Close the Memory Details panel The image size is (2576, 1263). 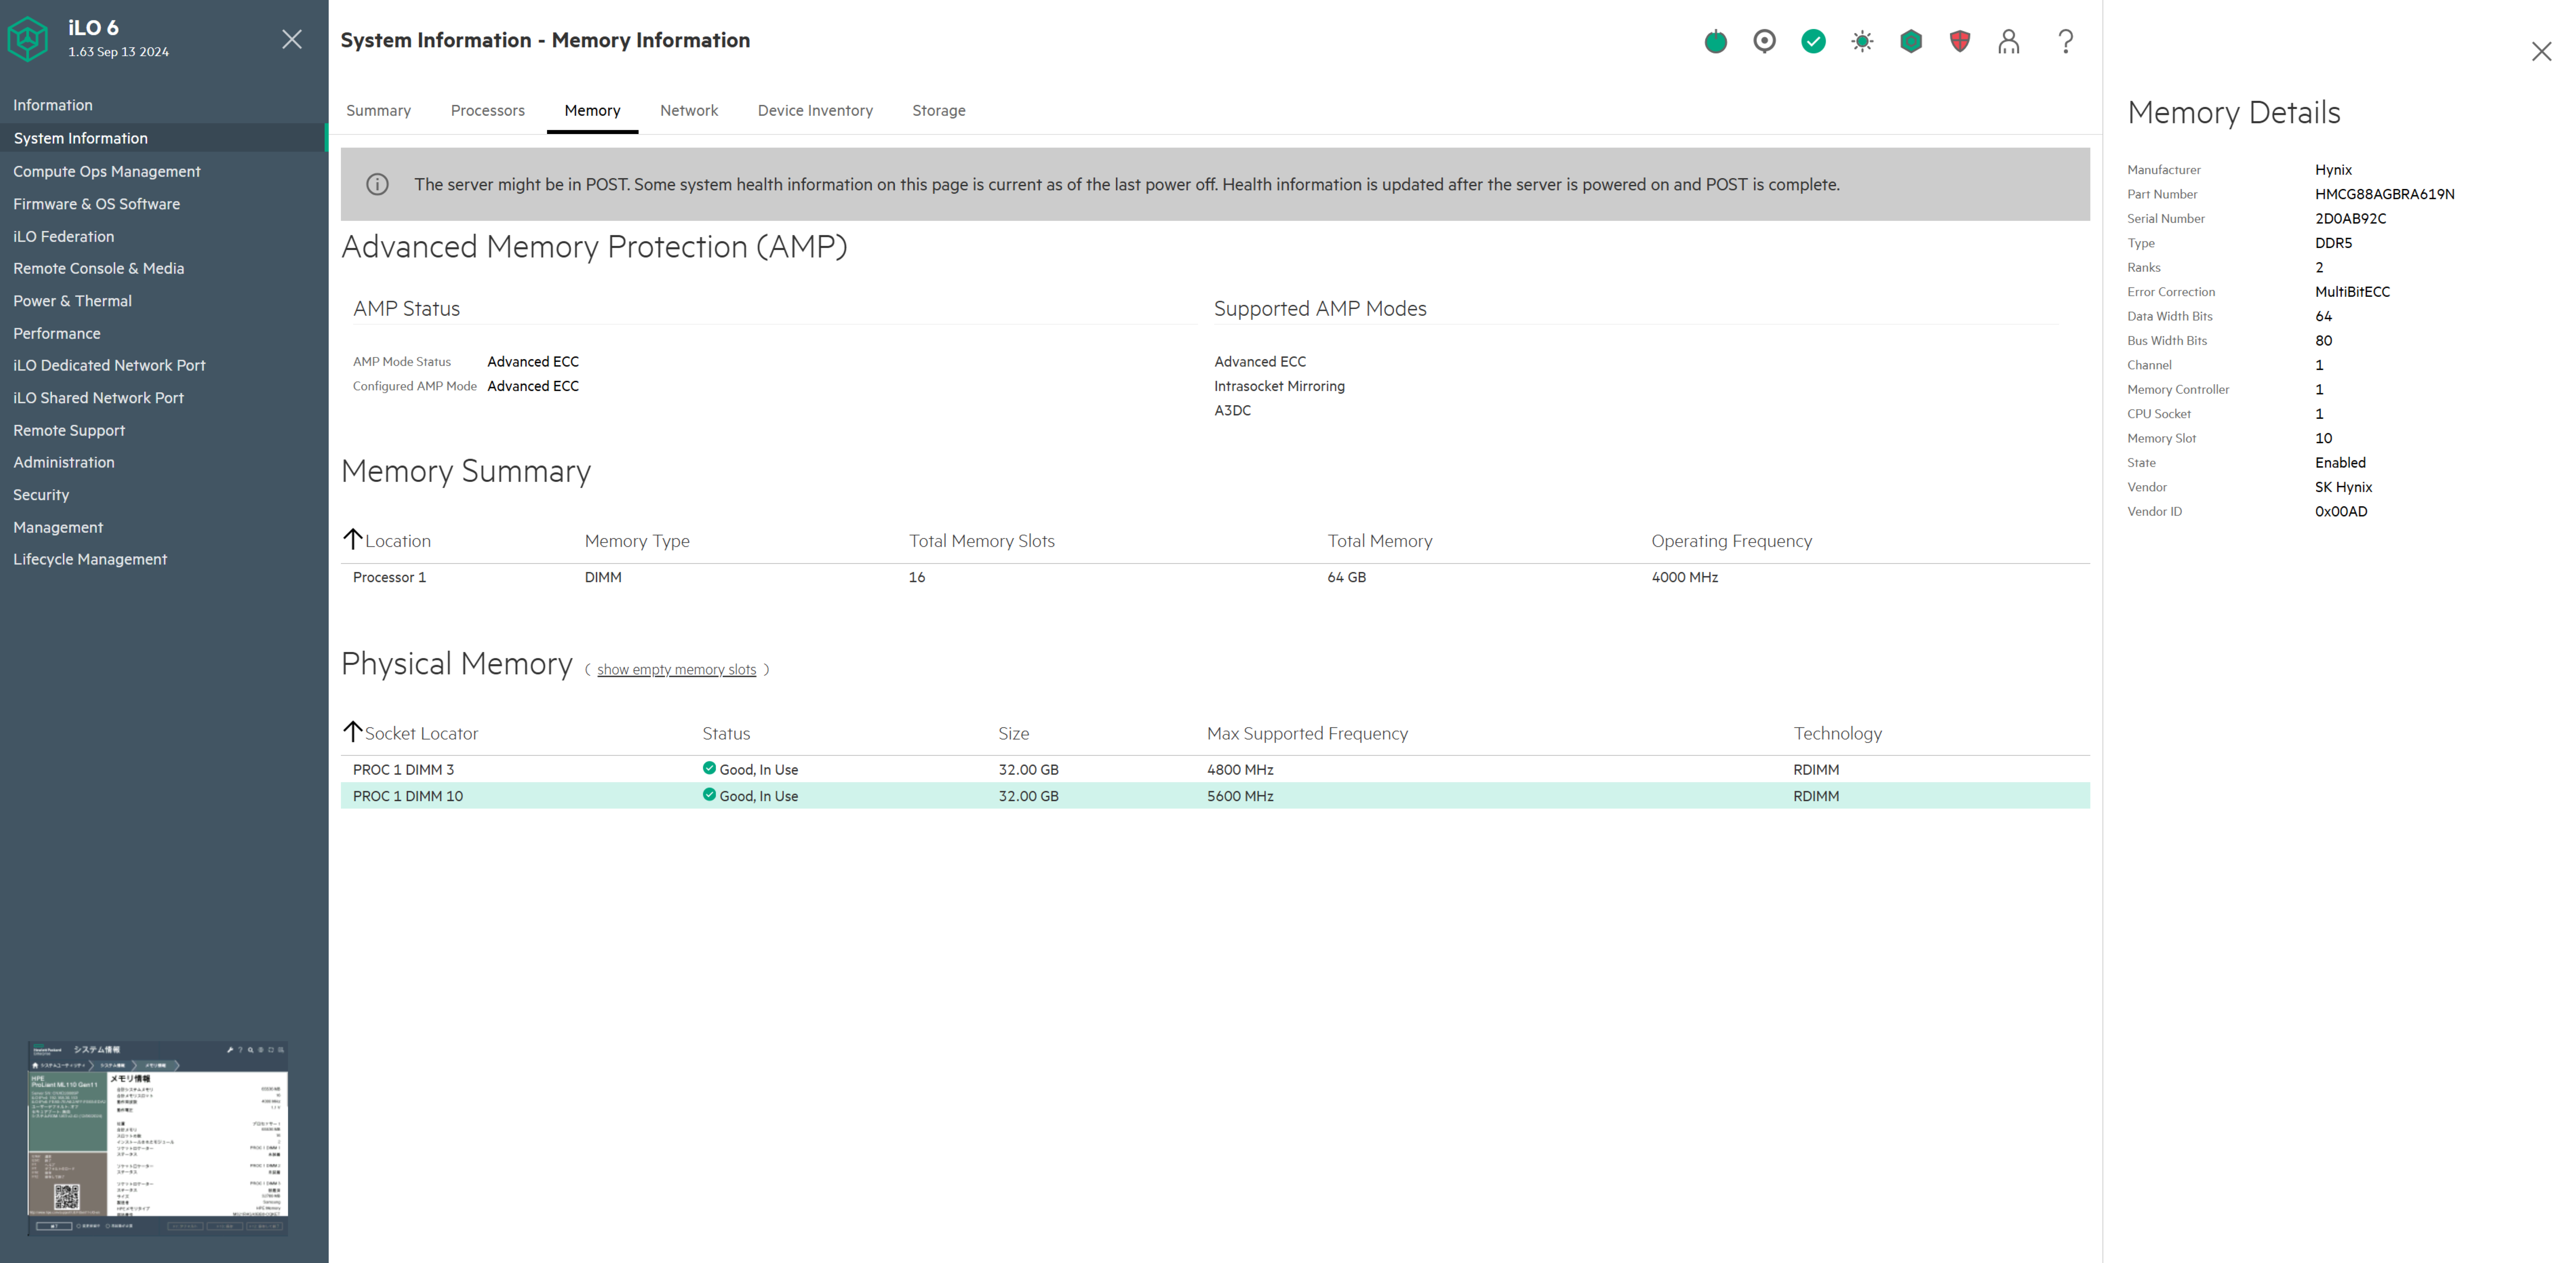click(x=2541, y=51)
